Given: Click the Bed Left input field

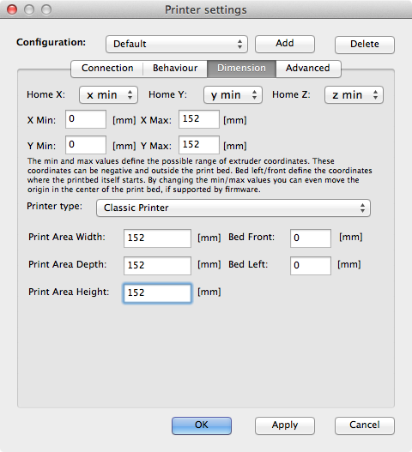Looking at the screenshot, I should coord(311,266).
